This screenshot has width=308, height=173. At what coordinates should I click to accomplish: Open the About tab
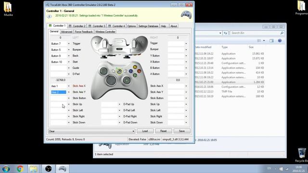click(x=174, y=26)
